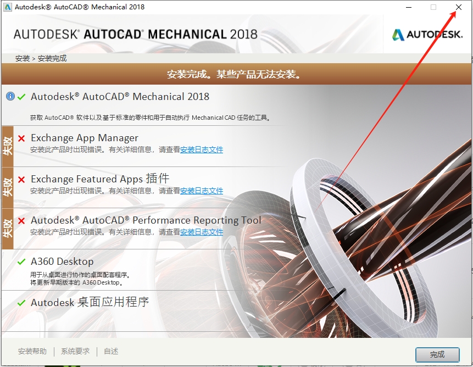The height and width of the screenshot is (367, 473).
Task: Click the 'Autodesk 桌面应用程序' title
Action: point(90,302)
